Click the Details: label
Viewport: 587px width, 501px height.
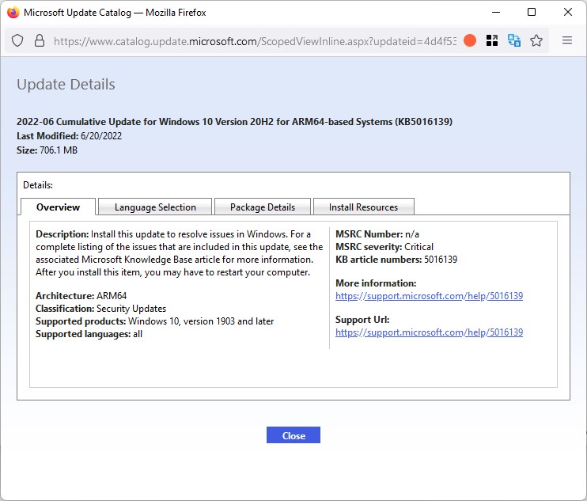(x=38, y=185)
